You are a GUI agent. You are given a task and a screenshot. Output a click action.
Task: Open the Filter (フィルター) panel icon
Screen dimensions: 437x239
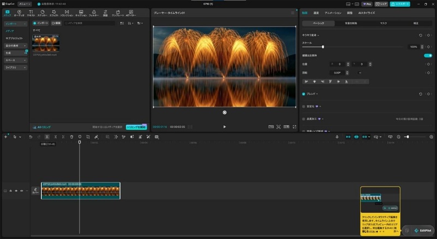[93, 13]
